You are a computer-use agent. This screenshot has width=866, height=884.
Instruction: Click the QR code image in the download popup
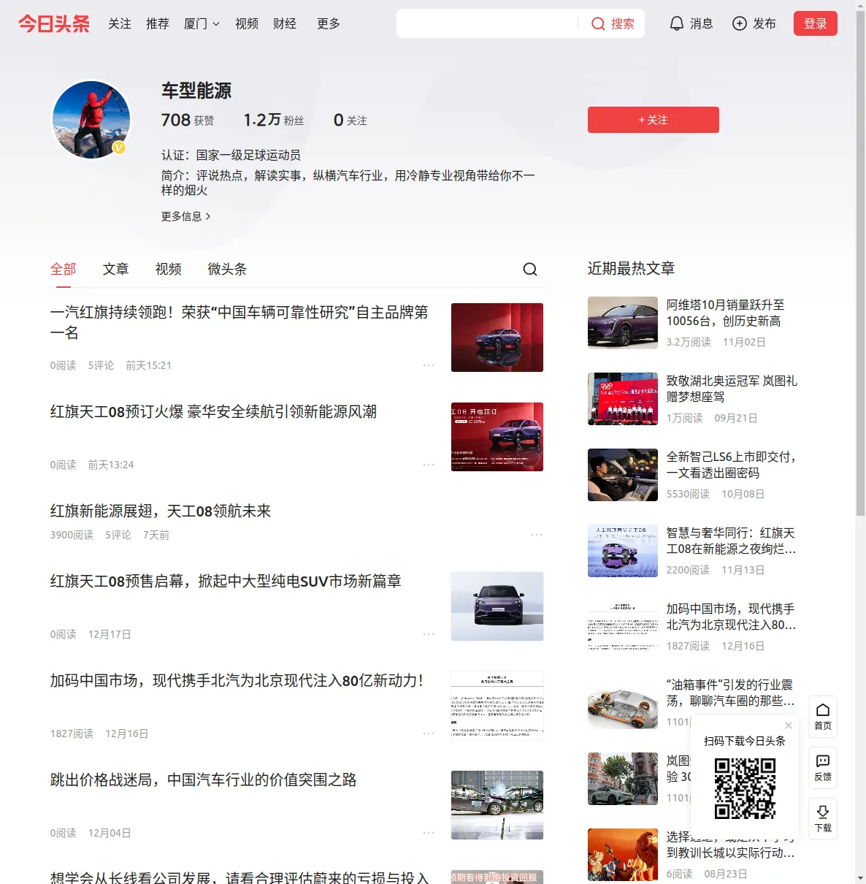click(745, 788)
